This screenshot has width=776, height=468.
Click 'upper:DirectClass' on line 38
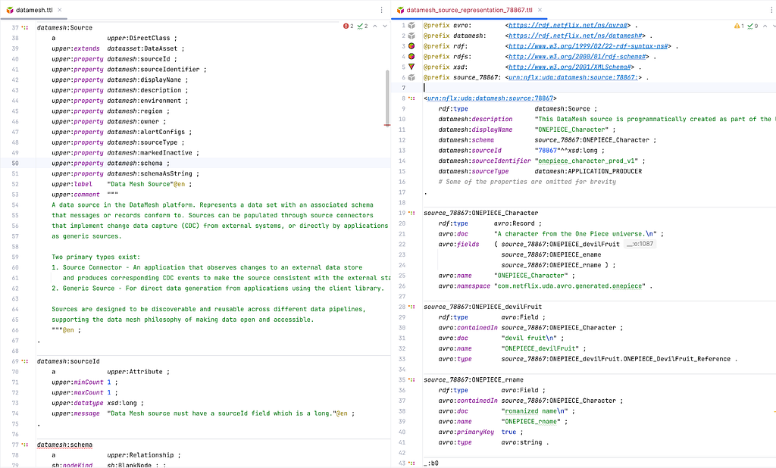(138, 38)
